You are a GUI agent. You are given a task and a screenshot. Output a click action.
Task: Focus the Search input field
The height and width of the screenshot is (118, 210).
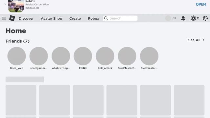120,18
